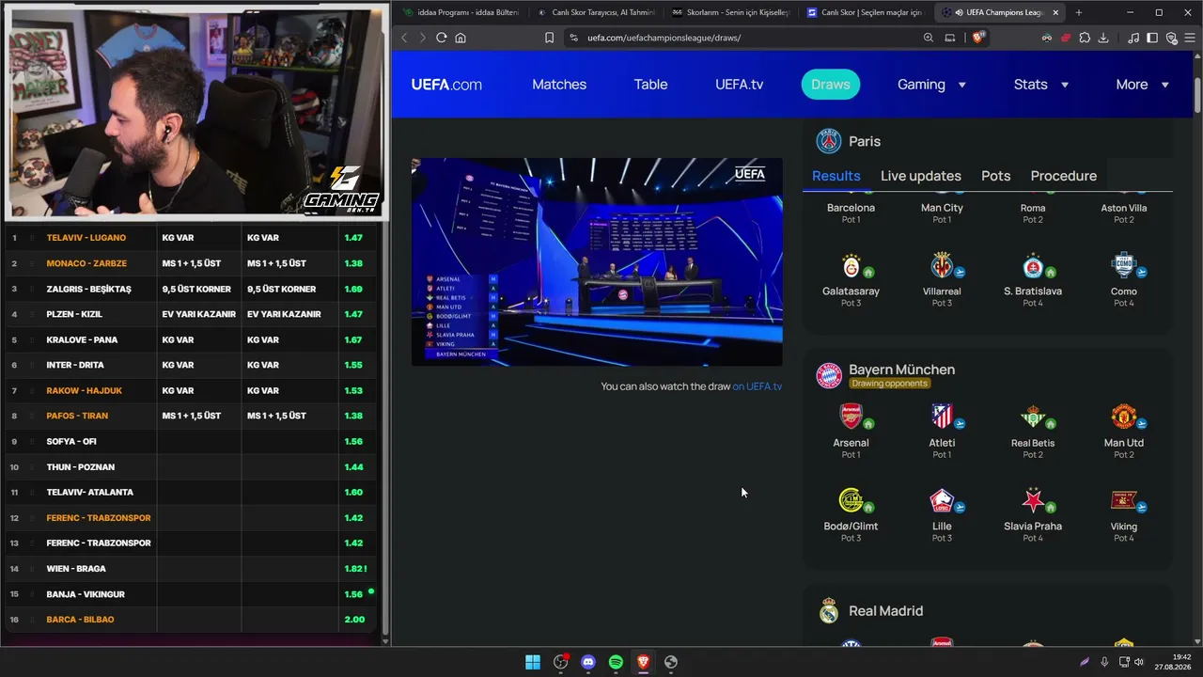Switch to the Skorlarım browser tab
This screenshot has width=1203, height=677.
[x=731, y=12]
